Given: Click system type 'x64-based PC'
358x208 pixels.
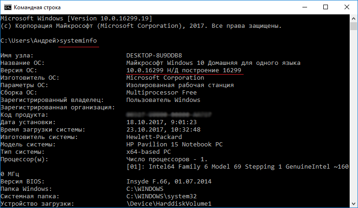Looking at the screenshot, I should point(149,152).
